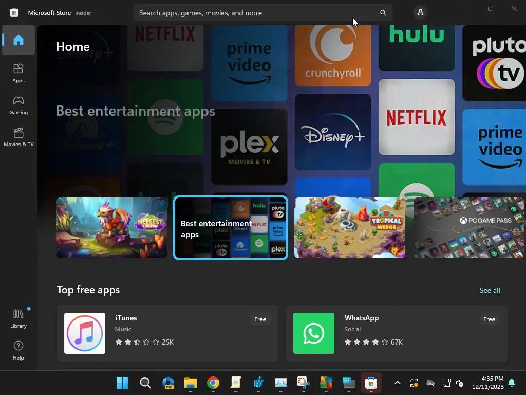The width and height of the screenshot is (526, 395).
Task: Click Microsoft Store taskbar icon
Action: click(371, 383)
